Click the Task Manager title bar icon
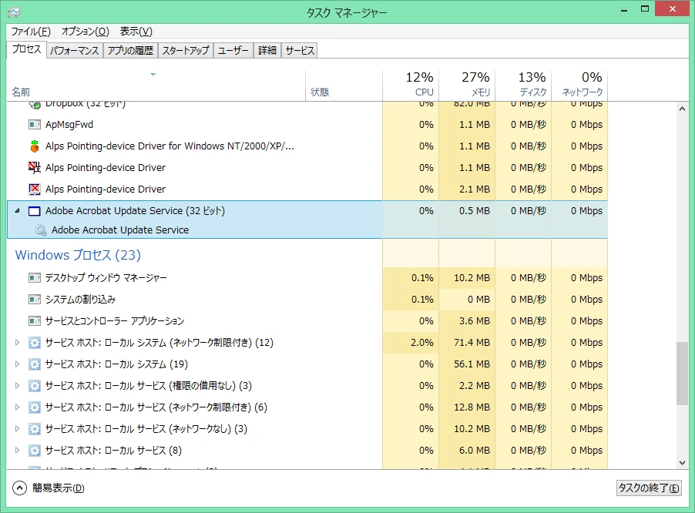This screenshot has height=513, width=695. point(14,12)
